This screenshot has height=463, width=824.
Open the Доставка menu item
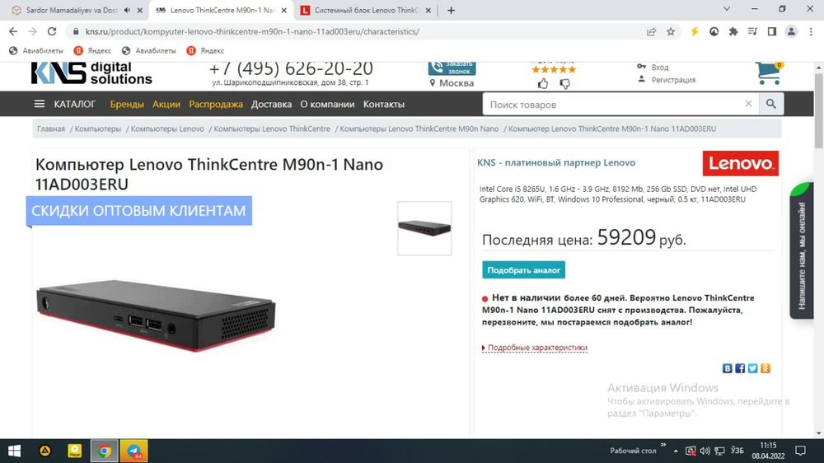click(x=271, y=104)
